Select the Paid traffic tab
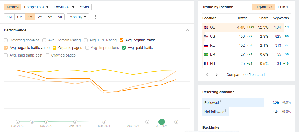299x132 pixels. [x=283, y=7]
